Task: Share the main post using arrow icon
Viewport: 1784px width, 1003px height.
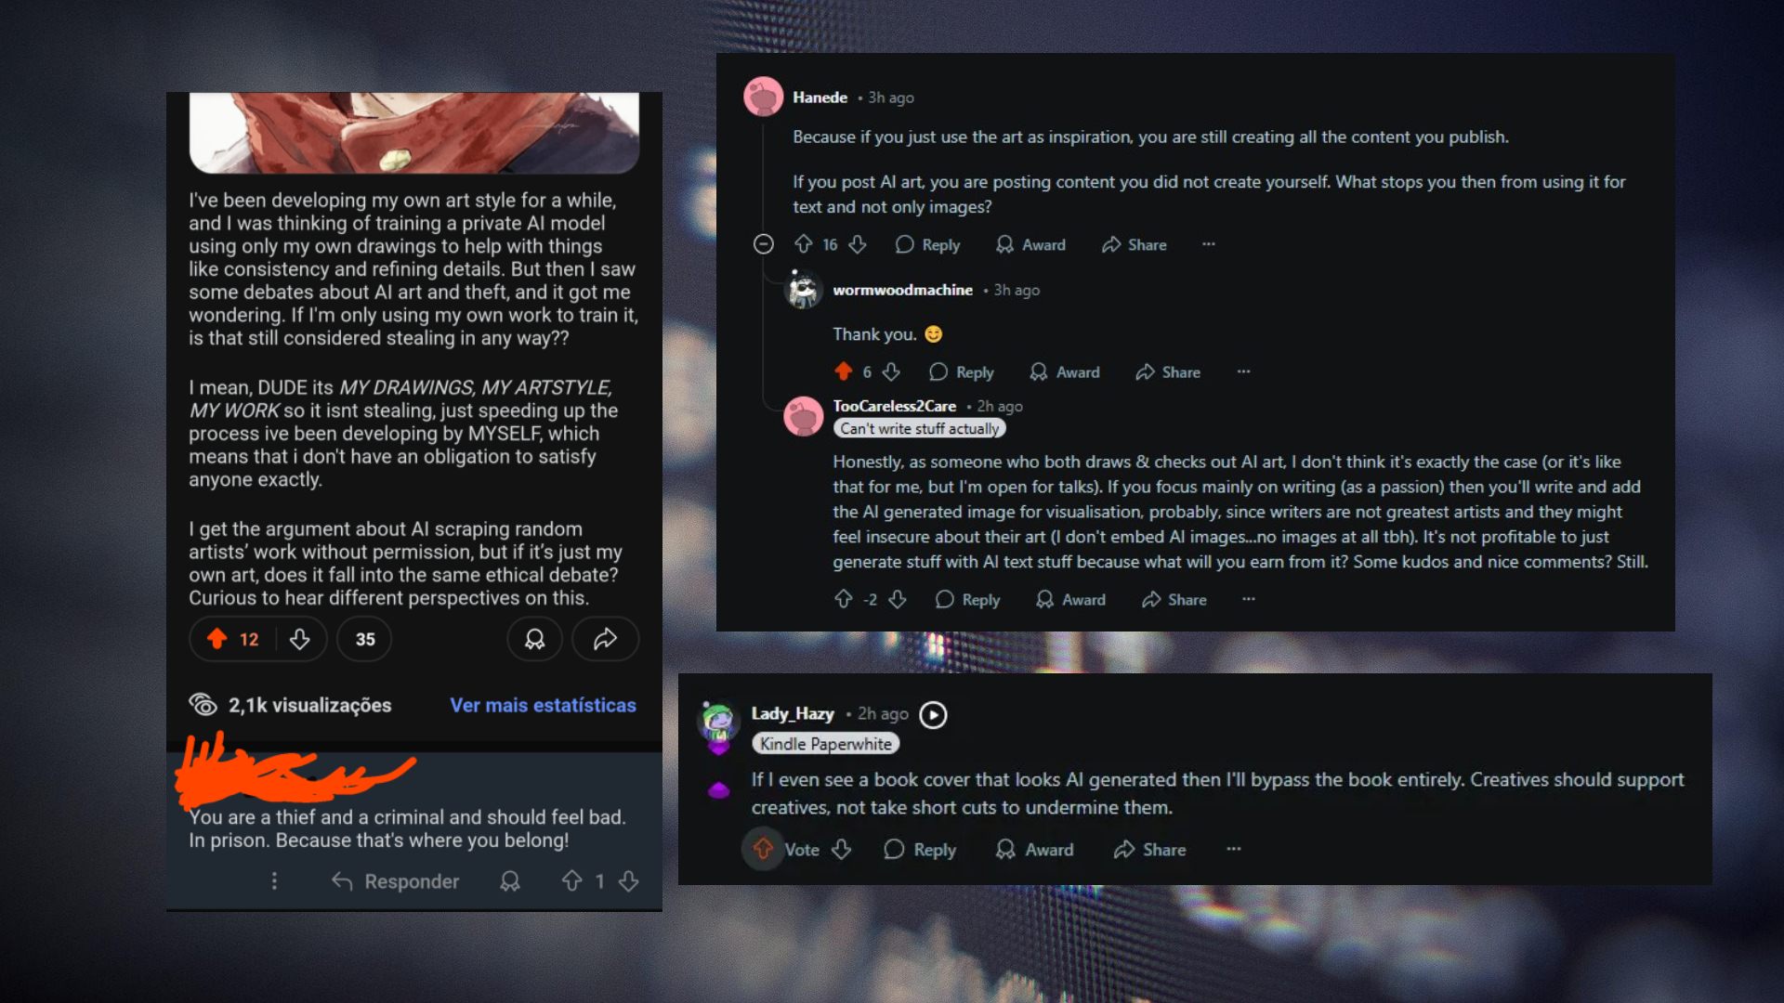Action: [605, 639]
